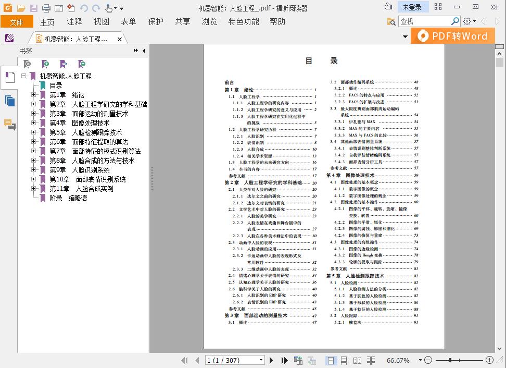The image size is (506, 368).
Task: Add a new bookmark with the green plus icon
Action: [45, 64]
